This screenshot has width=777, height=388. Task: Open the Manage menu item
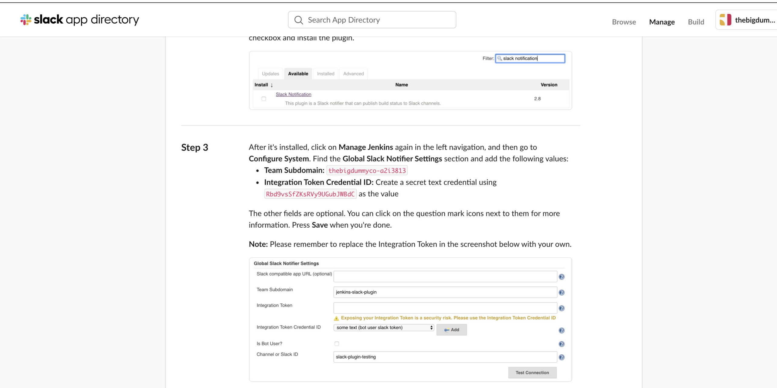pos(662,22)
